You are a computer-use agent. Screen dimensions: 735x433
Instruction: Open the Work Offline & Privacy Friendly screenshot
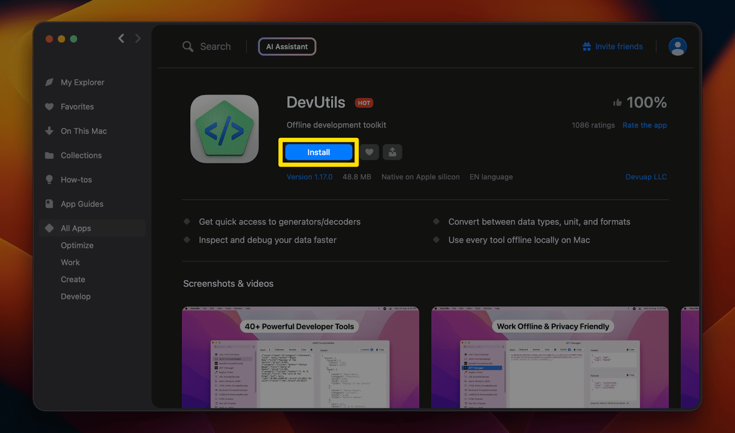(550, 357)
